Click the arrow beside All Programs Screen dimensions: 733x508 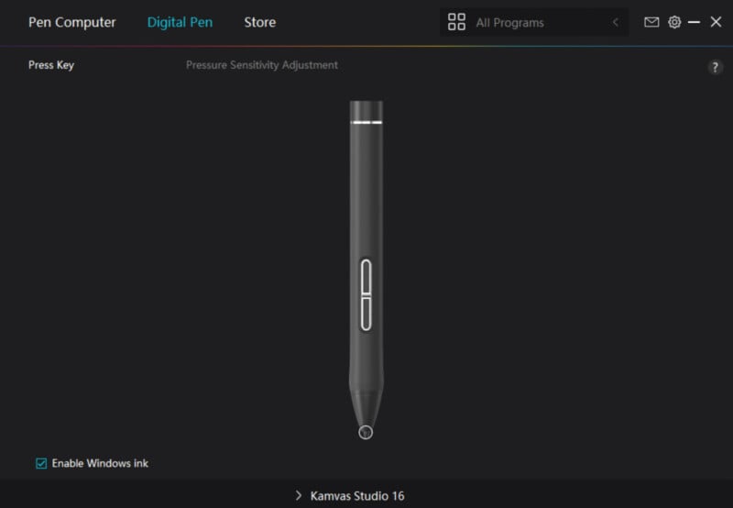pyautogui.click(x=616, y=22)
